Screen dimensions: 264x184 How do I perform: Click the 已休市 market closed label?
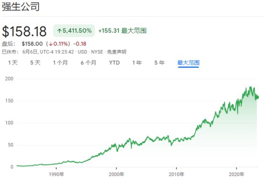pos(10,52)
